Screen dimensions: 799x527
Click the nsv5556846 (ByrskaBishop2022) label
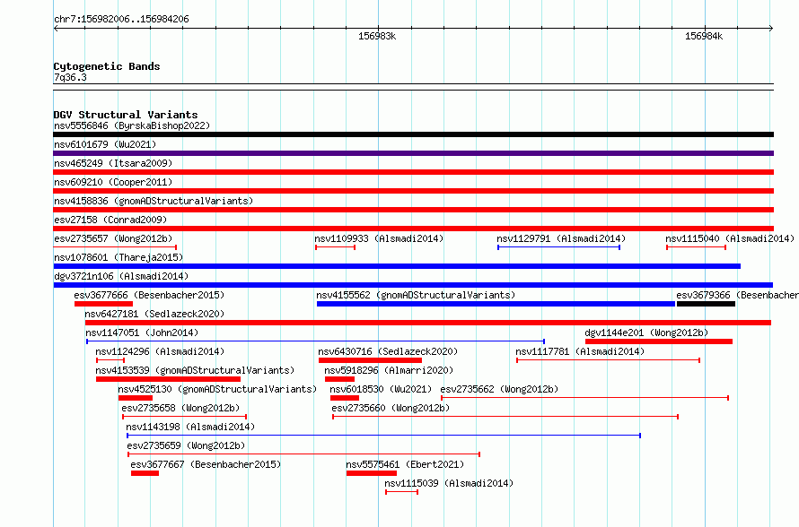tap(132, 125)
